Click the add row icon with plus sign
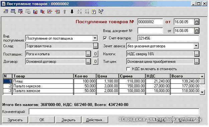 pyautogui.click(x=13, y=12)
